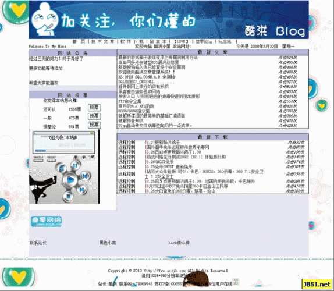Start music with the big play button
The width and height of the screenshot is (334, 291).
[x=70, y=180]
